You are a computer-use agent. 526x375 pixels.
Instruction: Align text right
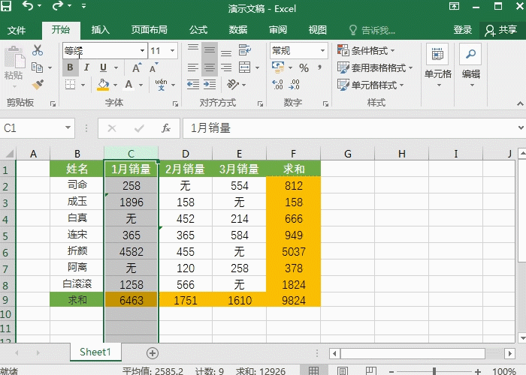[226, 67]
